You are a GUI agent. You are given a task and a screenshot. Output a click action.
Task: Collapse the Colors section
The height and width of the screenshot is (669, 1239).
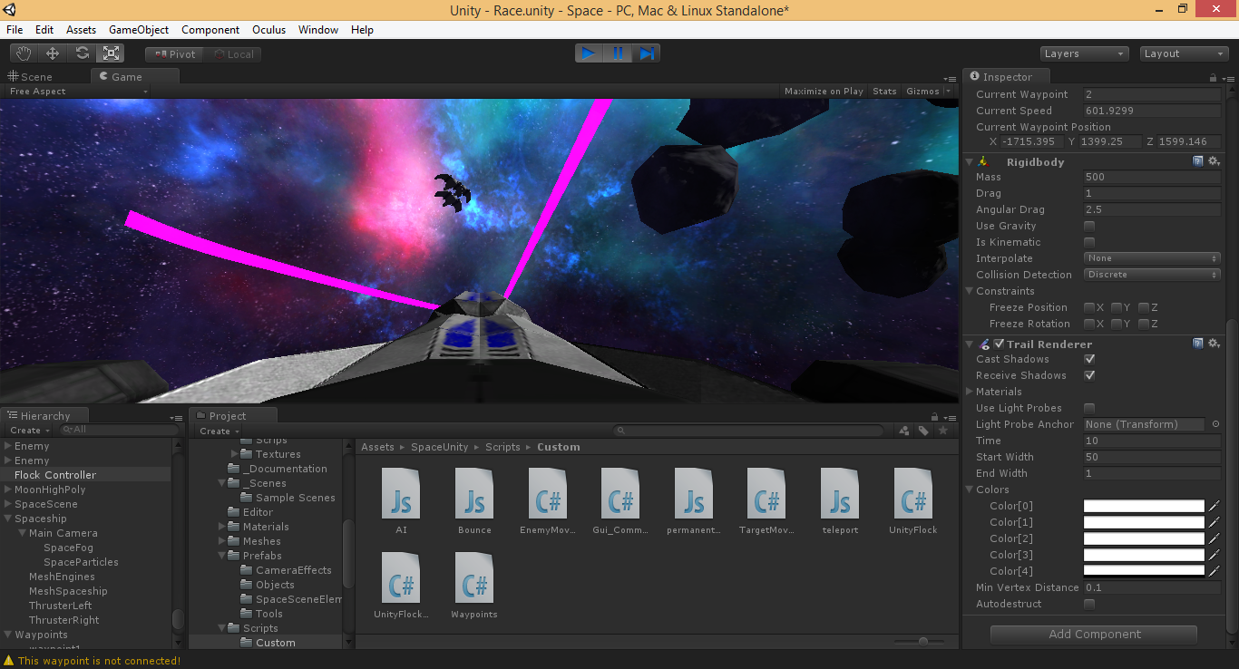pos(970,489)
